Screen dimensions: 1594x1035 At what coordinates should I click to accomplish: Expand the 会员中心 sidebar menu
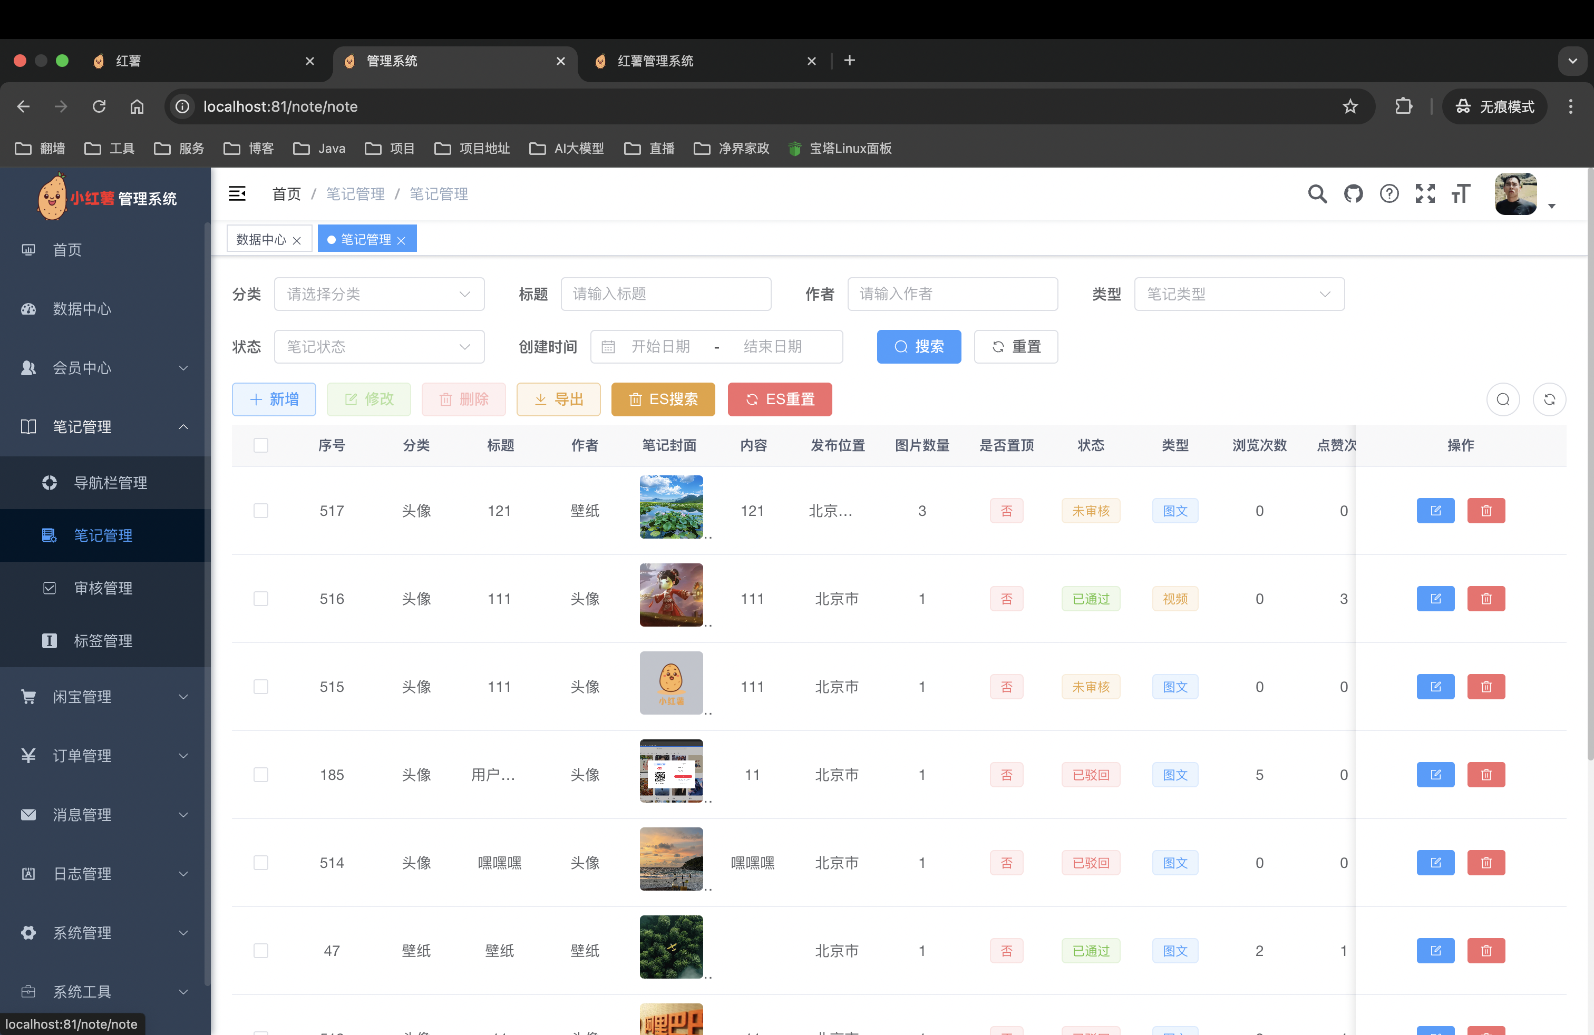(104, 367)
